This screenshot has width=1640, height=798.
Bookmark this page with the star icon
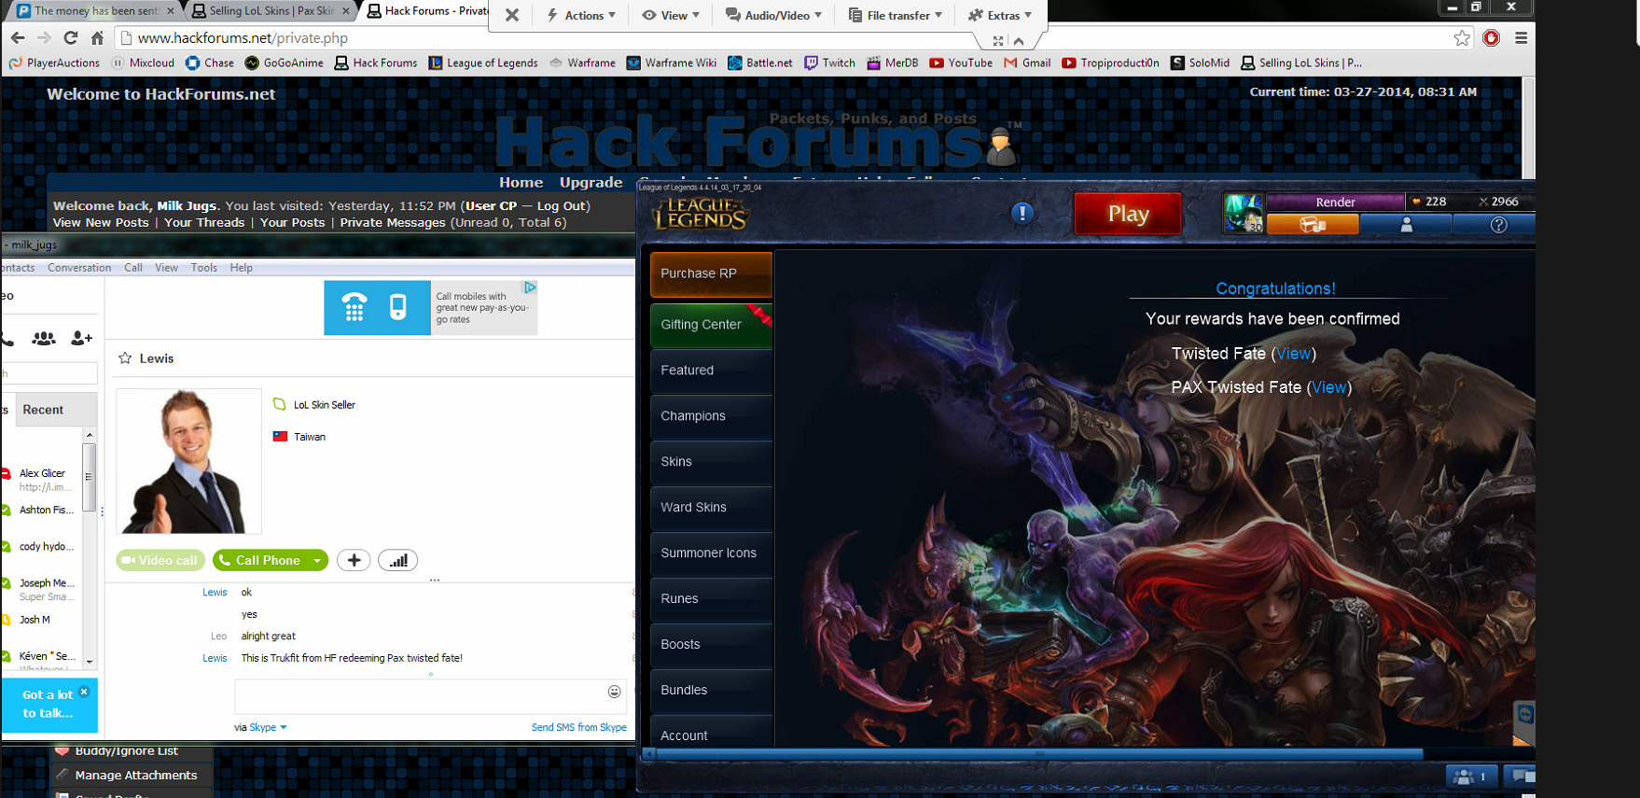[x=1462, y=38]
